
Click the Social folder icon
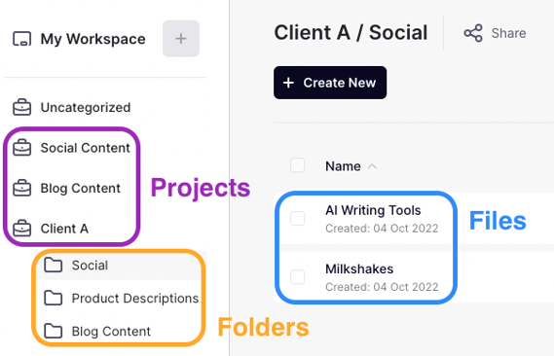[53, 265]
